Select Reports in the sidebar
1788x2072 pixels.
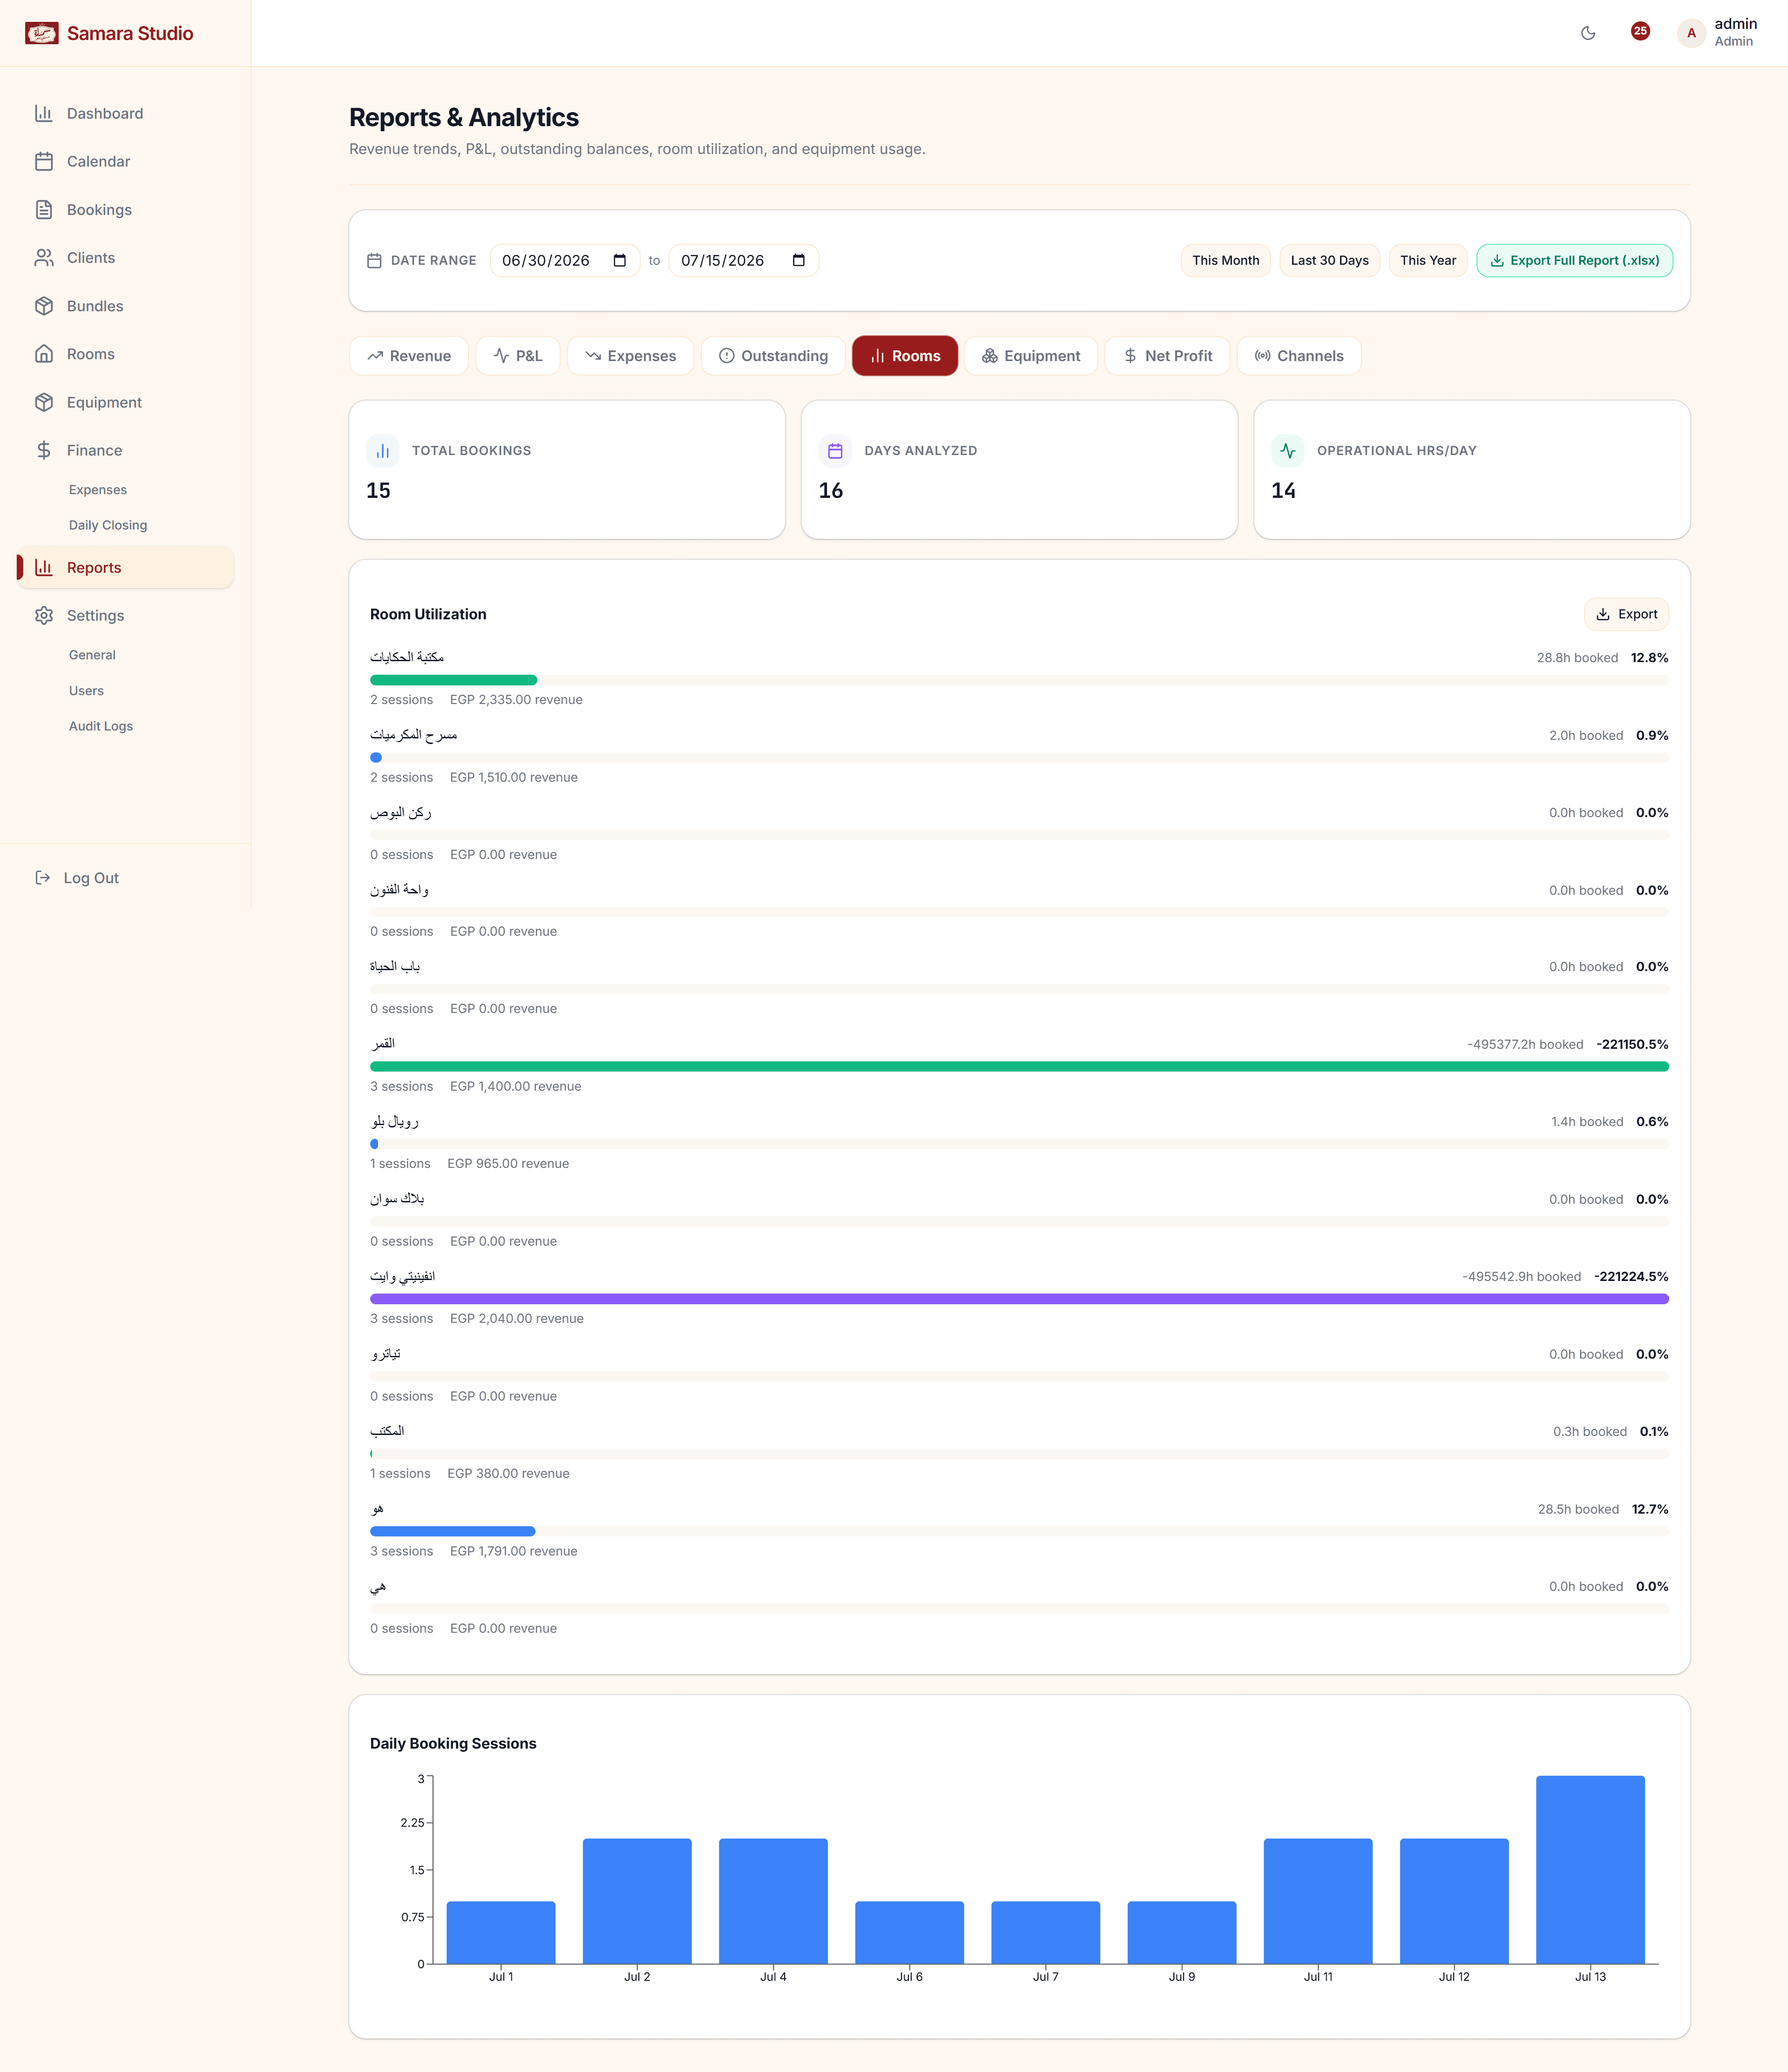(126, 567)
